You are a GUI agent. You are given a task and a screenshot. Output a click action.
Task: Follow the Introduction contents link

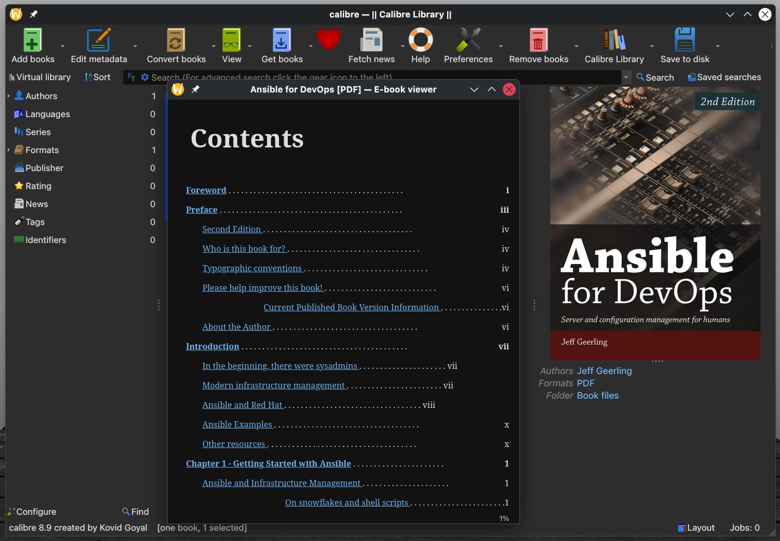[x=212, y=346]
